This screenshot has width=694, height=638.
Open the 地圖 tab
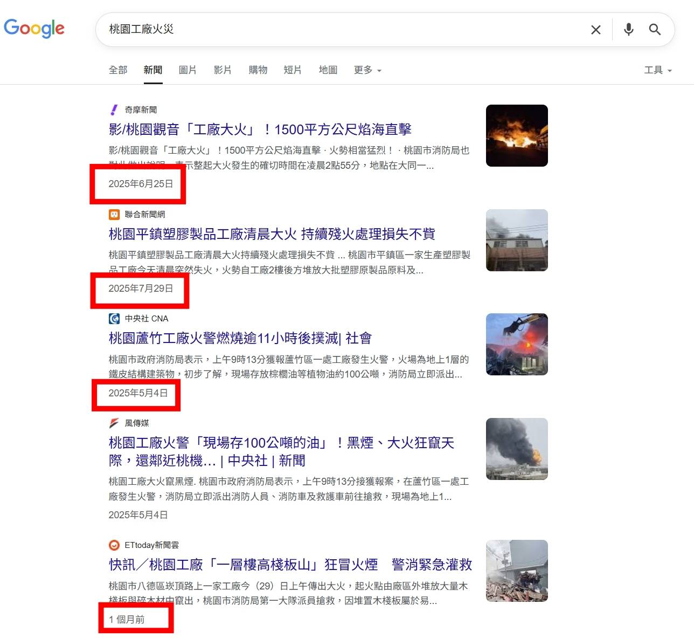point(328,70)
